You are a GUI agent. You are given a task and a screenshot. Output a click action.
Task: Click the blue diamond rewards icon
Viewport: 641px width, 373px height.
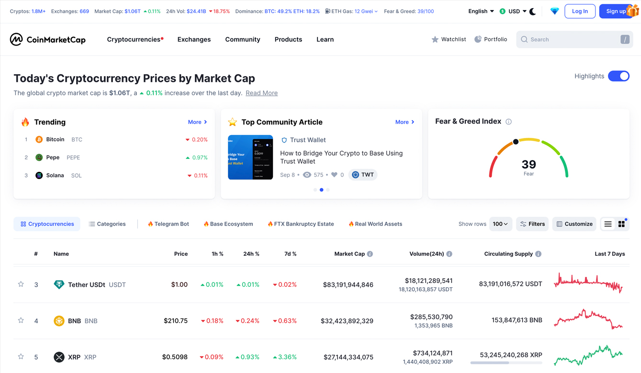554,11
